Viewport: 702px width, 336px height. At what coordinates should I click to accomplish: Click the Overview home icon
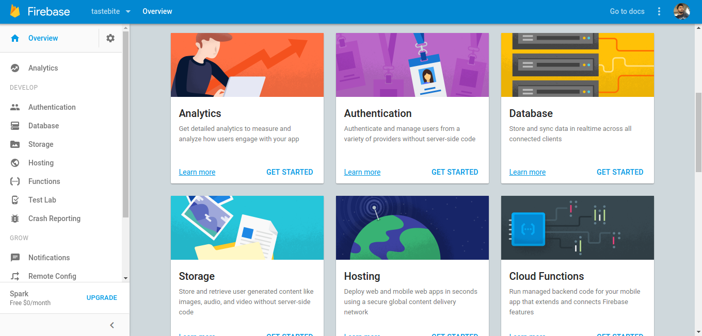[15, 38]
